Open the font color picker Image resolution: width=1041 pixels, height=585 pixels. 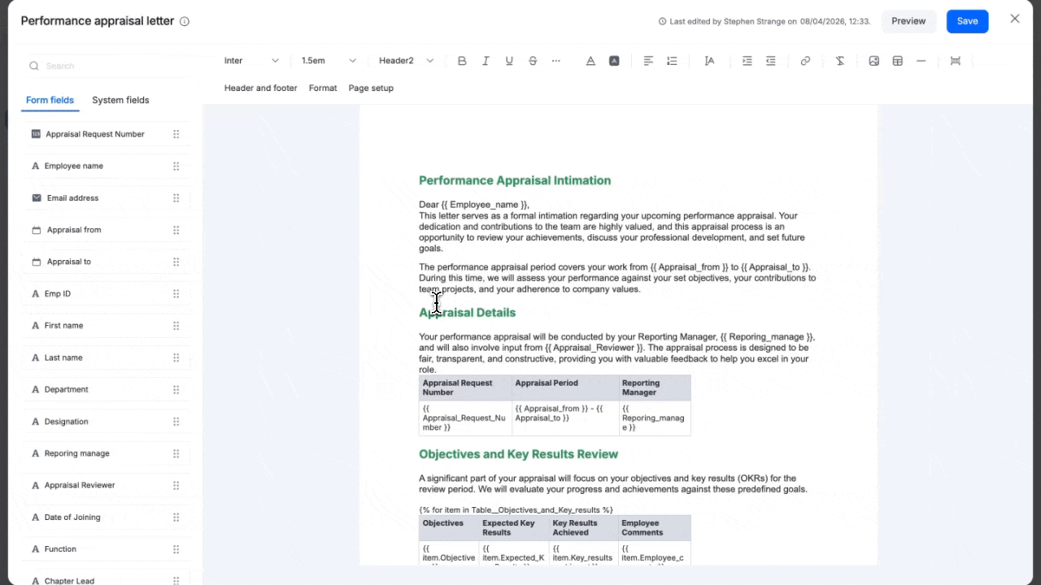tap(590, 61)
